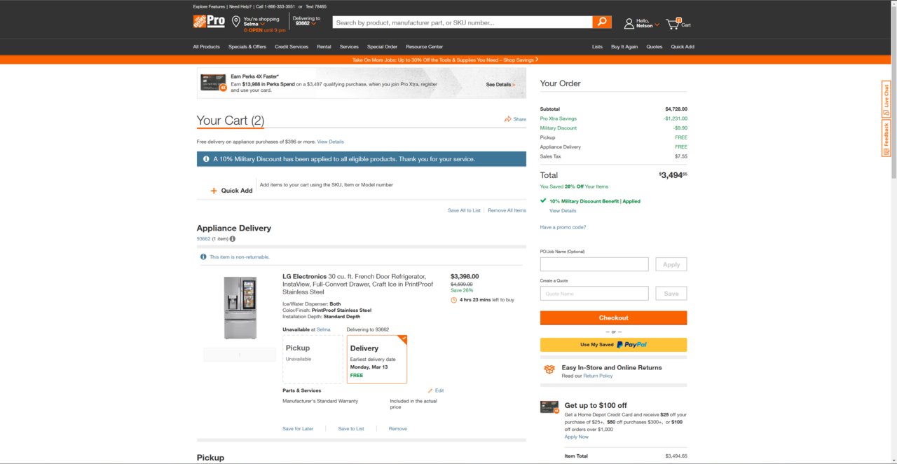Expand the Selma store dropdown

click(263, 24)
